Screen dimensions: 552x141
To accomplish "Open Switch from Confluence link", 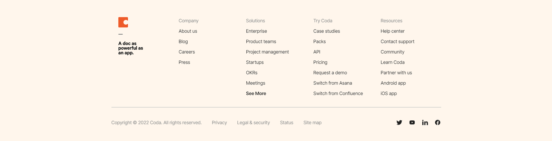I will [x=338, y=93].
